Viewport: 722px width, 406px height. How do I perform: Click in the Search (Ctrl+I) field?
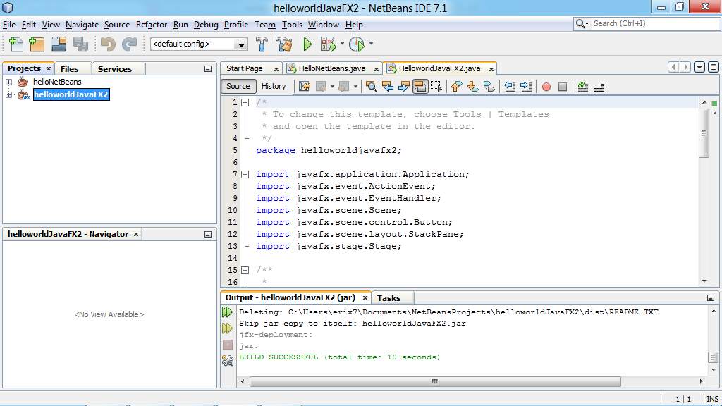click(x=655, y=23)
